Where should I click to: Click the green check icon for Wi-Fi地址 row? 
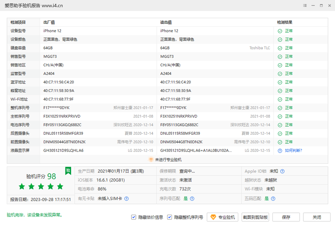click(280, 99)
